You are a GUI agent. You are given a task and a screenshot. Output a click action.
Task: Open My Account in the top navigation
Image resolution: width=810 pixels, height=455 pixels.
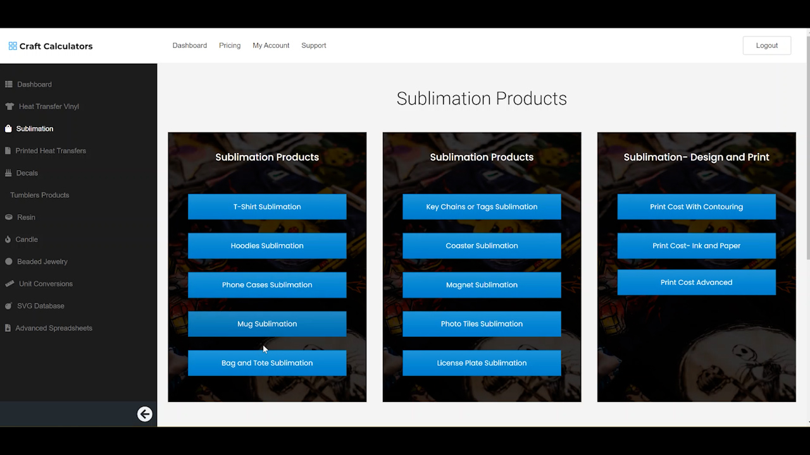click(271, 45)
